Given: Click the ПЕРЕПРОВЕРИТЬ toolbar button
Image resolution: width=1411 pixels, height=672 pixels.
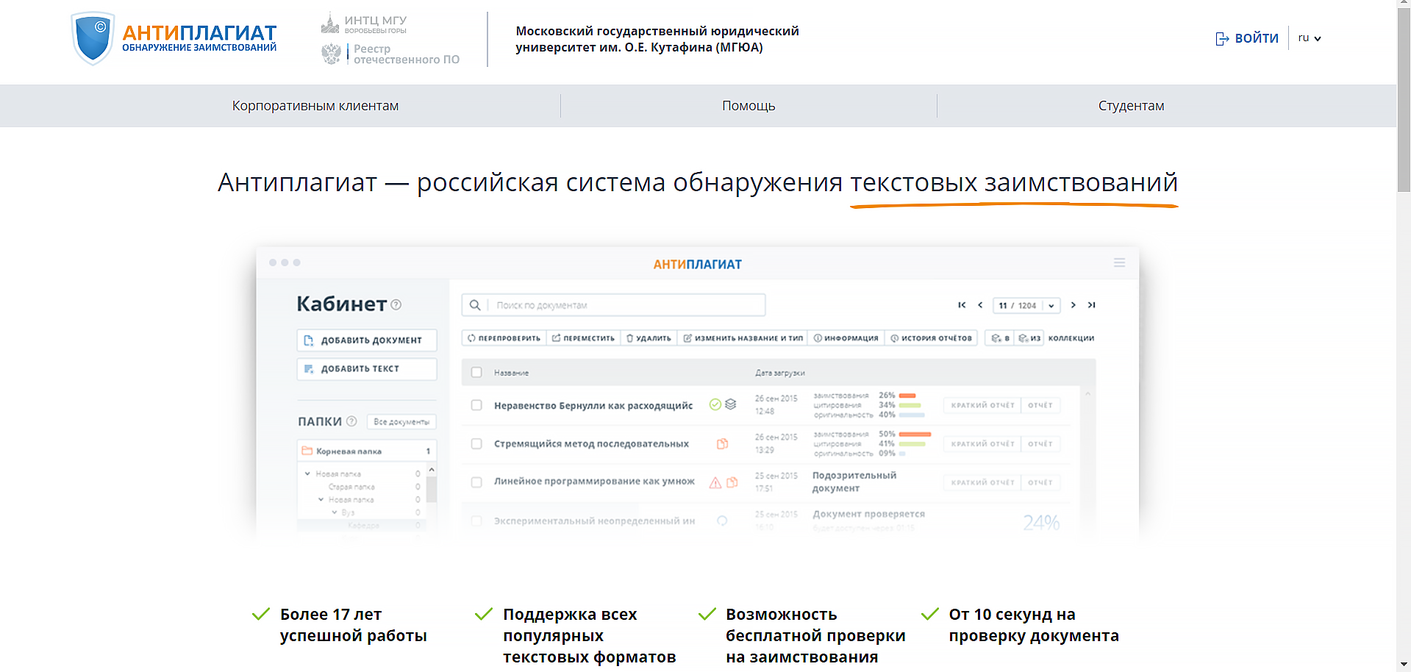Looking at the screenshot, I should pyautogui.click(x=504, y=338).
